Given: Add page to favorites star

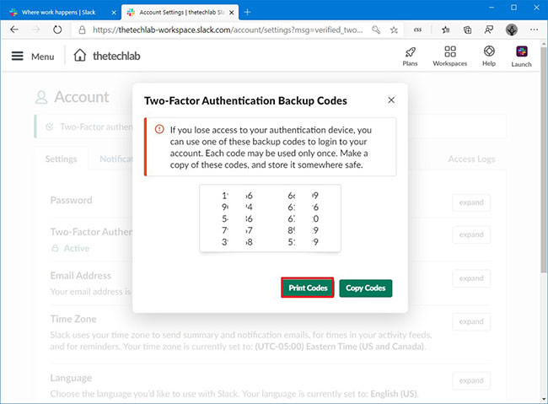Looking at the screenshot, I should [394, 30].
